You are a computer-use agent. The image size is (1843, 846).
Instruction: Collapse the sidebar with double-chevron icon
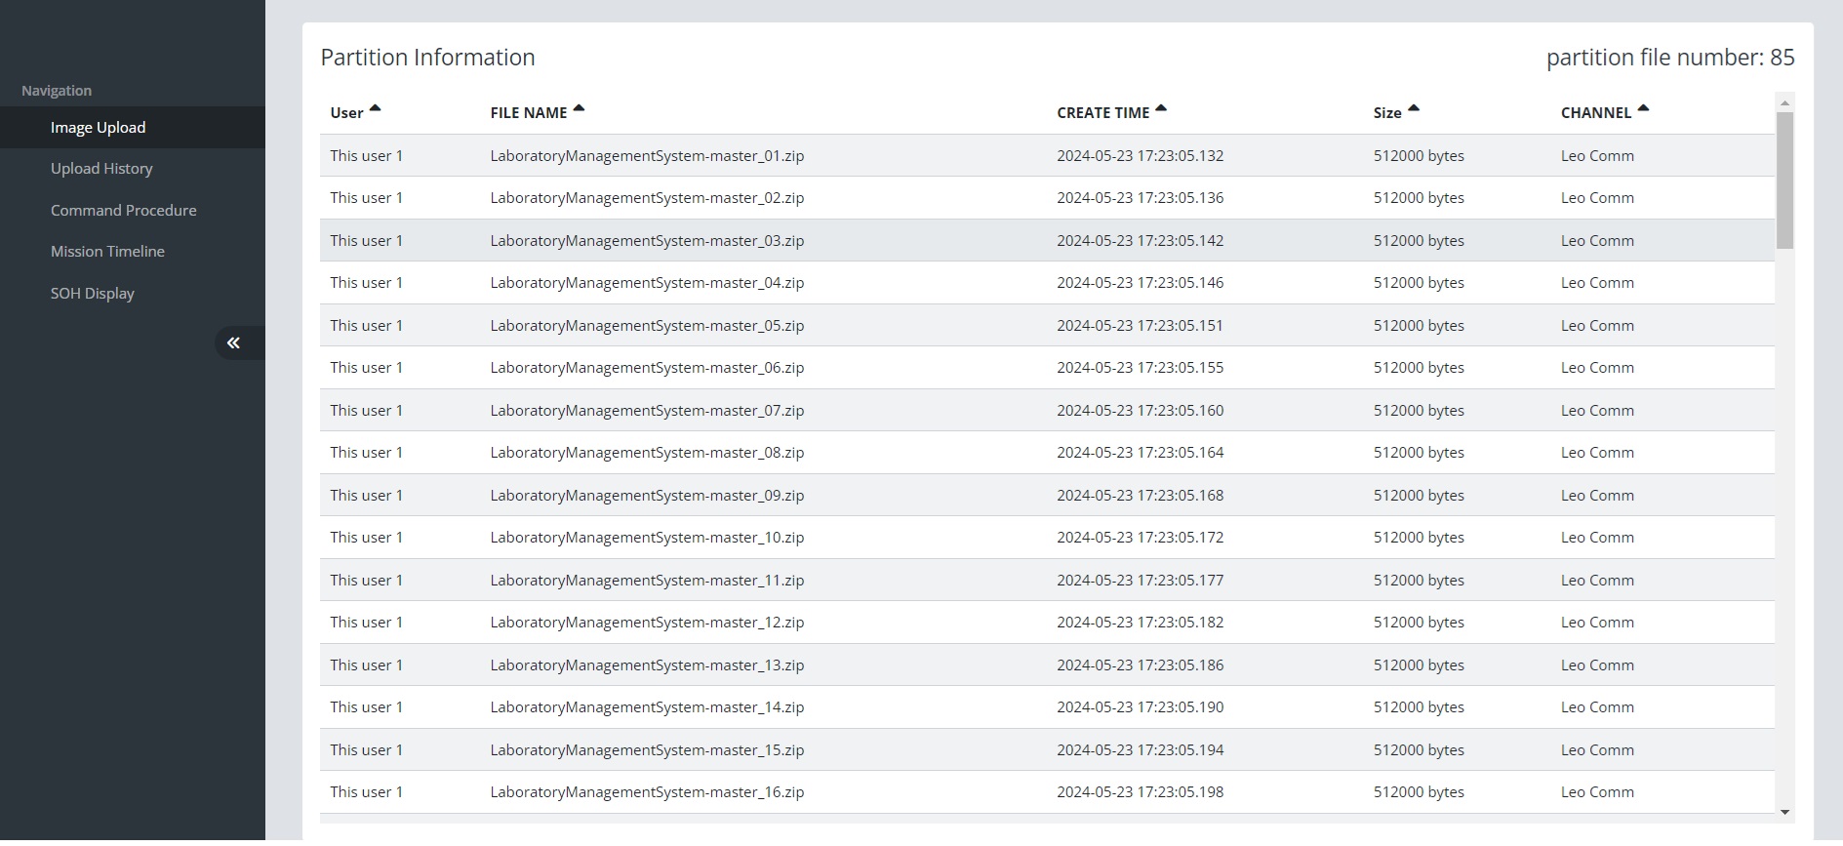click(x=234, y=342)
